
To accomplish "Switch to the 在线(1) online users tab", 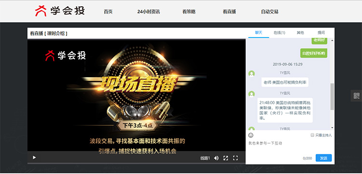I will (279, 33).
